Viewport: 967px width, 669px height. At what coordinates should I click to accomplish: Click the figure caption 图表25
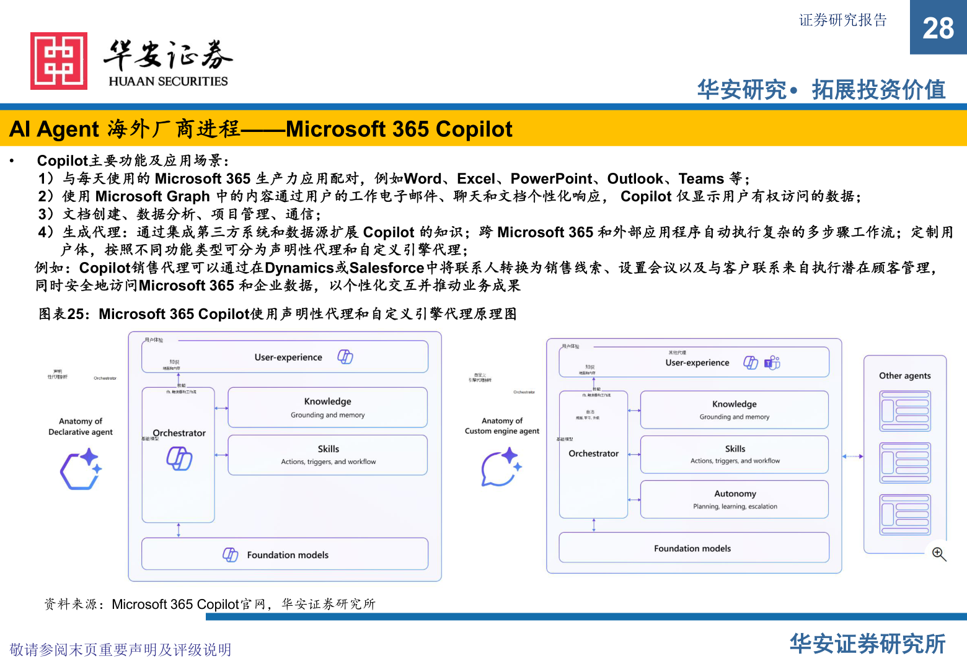(278, 314)
